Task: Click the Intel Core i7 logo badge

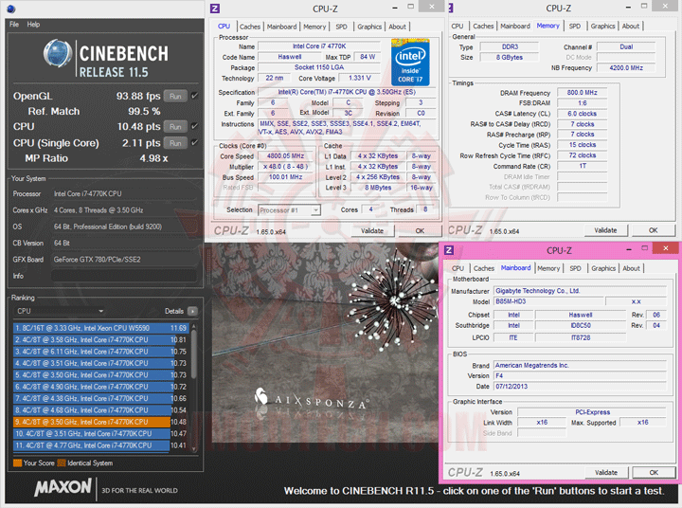Action: (x=410, y=63)
